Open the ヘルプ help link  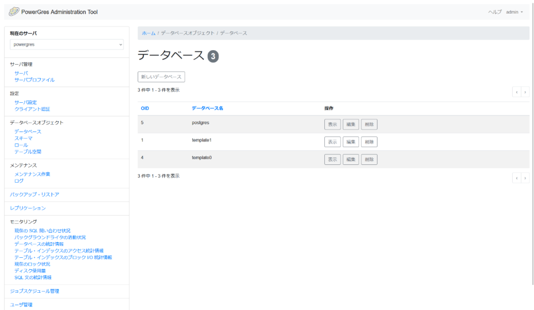pyautogui.click(x=495, y=12)
